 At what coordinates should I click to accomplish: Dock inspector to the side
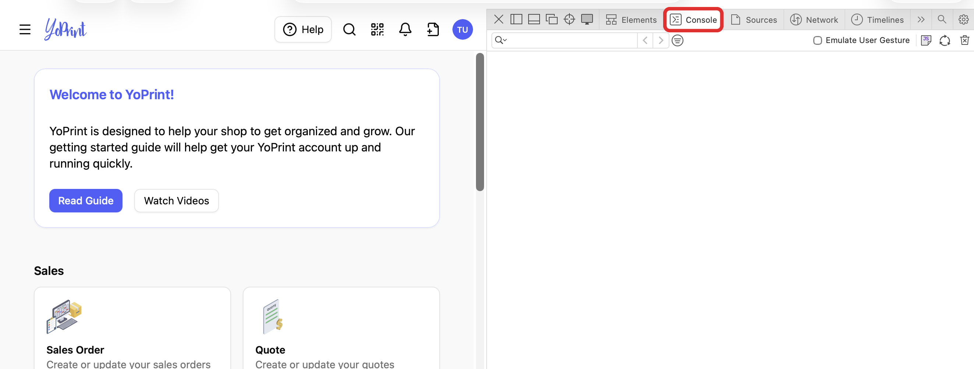click(516, 19)
